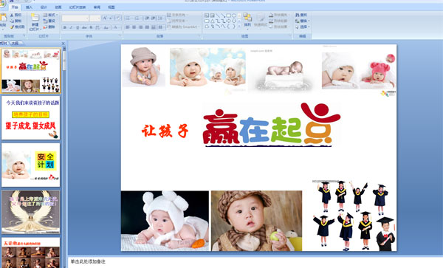Expand the slide Layout dropdown
The width and height of the screenshot is (443, 268).
tap(51, 15)
